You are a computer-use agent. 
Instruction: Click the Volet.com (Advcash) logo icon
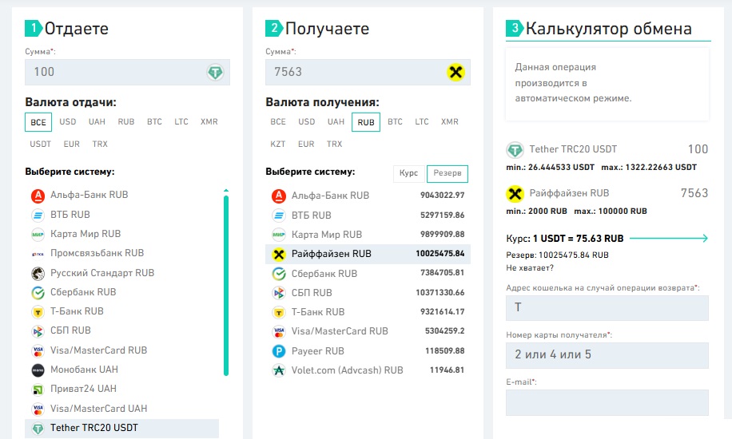click(x=279, y=370)
